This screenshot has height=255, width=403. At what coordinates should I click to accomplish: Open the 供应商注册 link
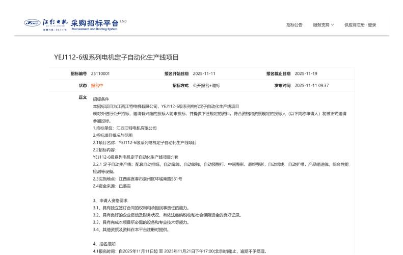point(355,24)
